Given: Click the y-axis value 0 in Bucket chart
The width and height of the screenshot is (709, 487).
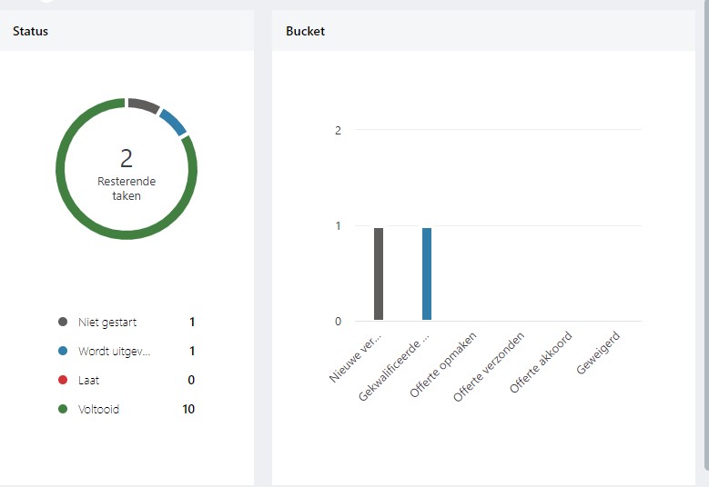Looking at the screenshot, I should click(x=338, y=322).
